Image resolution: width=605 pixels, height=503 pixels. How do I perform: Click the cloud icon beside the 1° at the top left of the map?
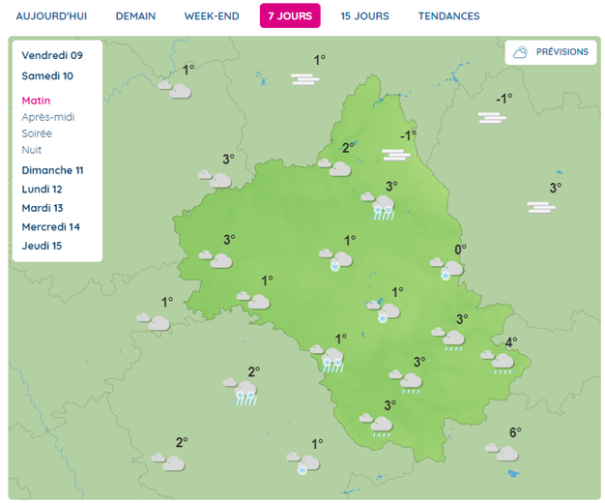click(x=175, y=89)
